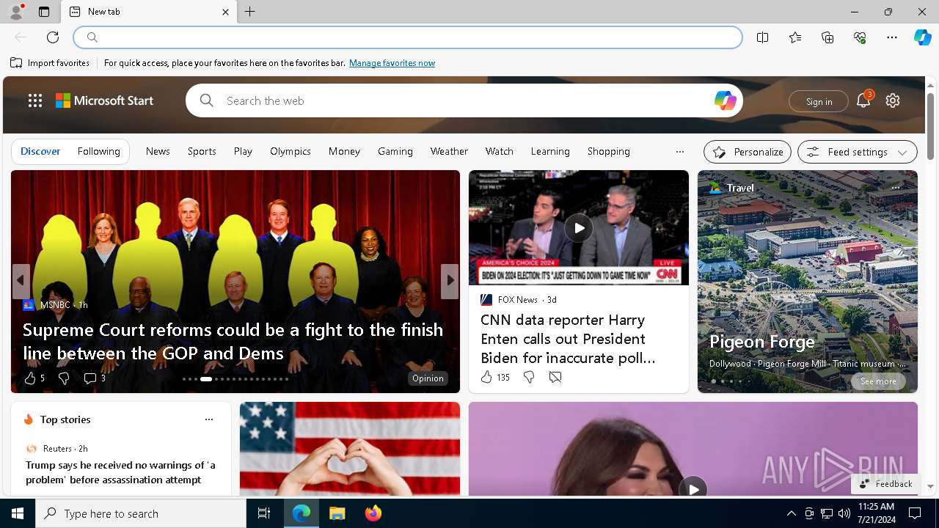
Task: Open a new tab with plus button
Action: 250,12
